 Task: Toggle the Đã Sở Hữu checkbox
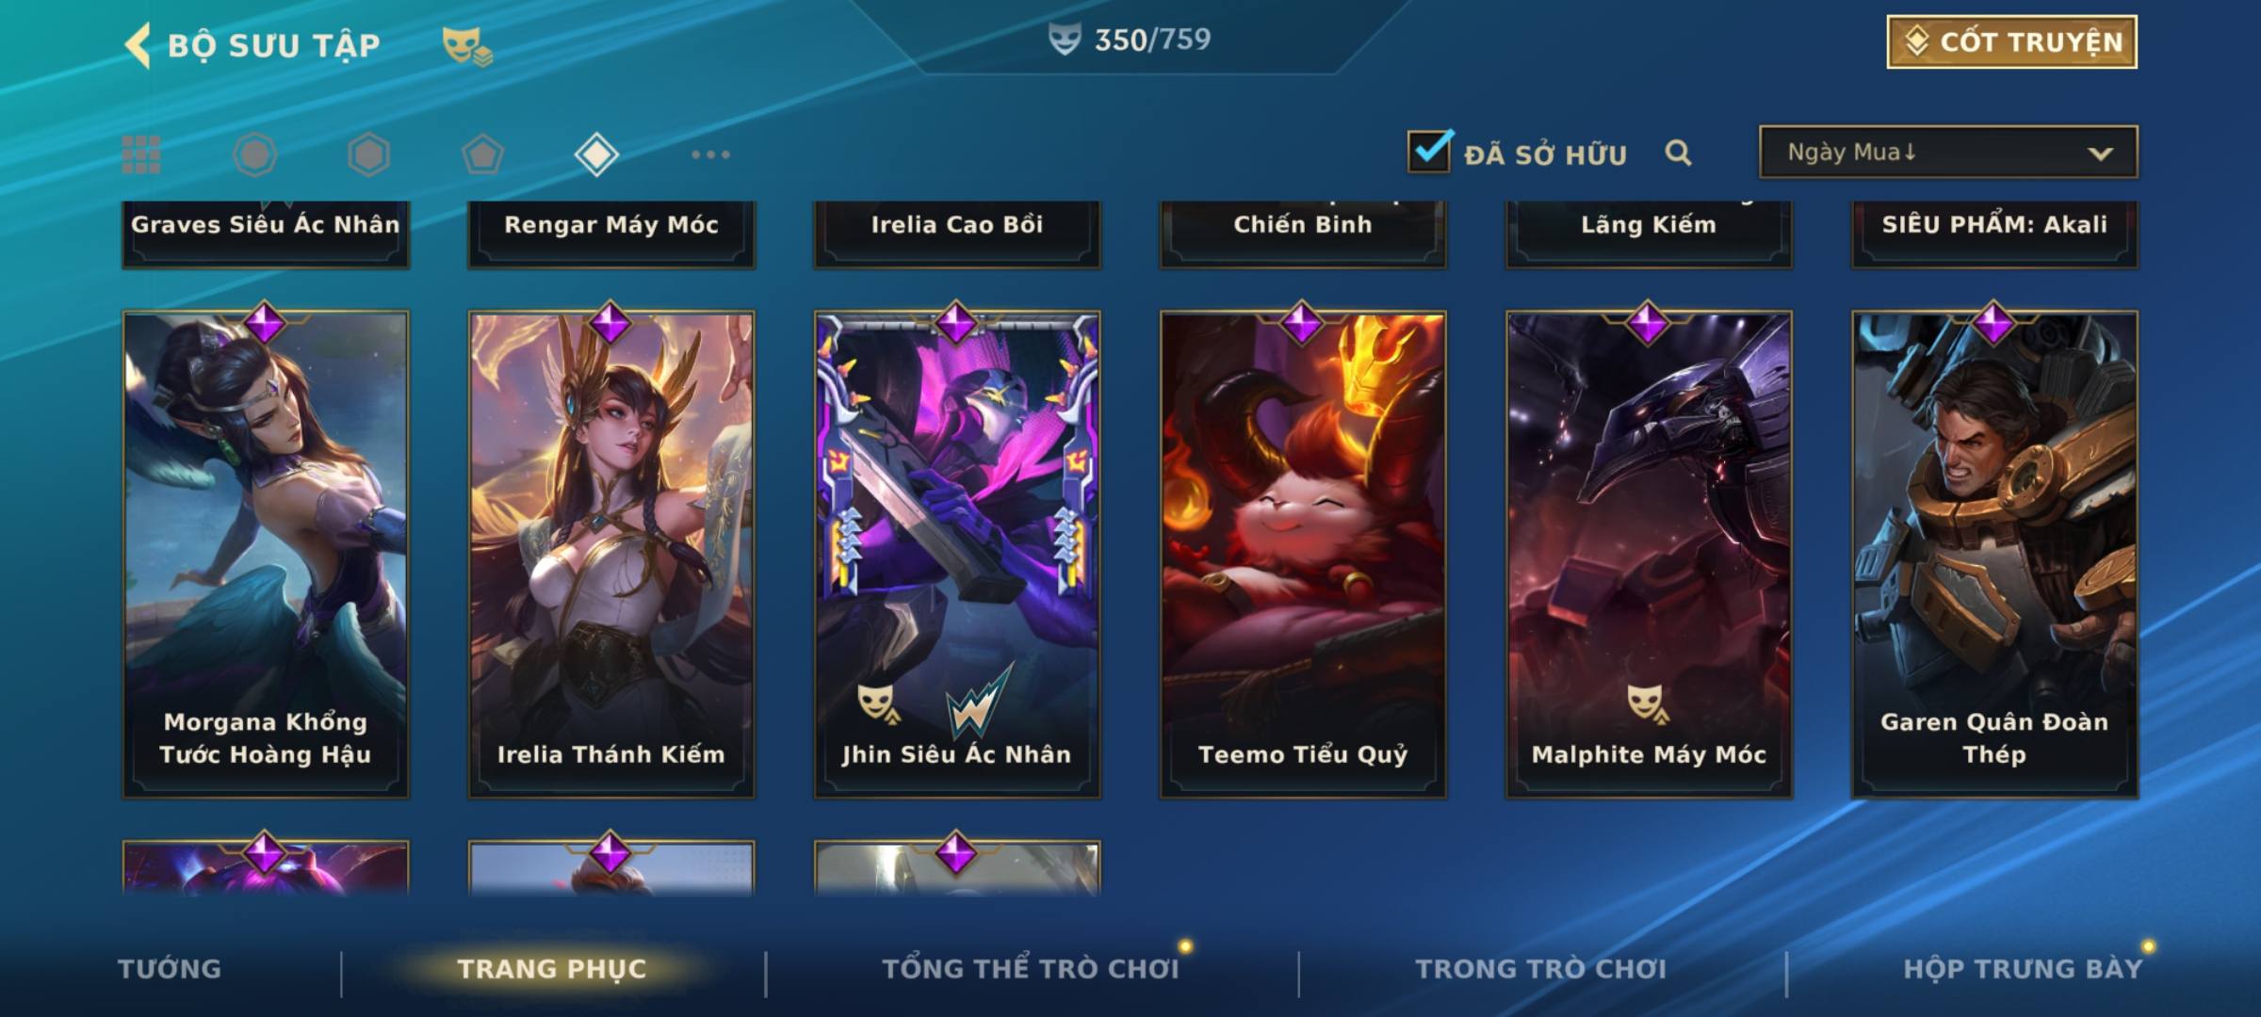click(x=1429, y=151)
